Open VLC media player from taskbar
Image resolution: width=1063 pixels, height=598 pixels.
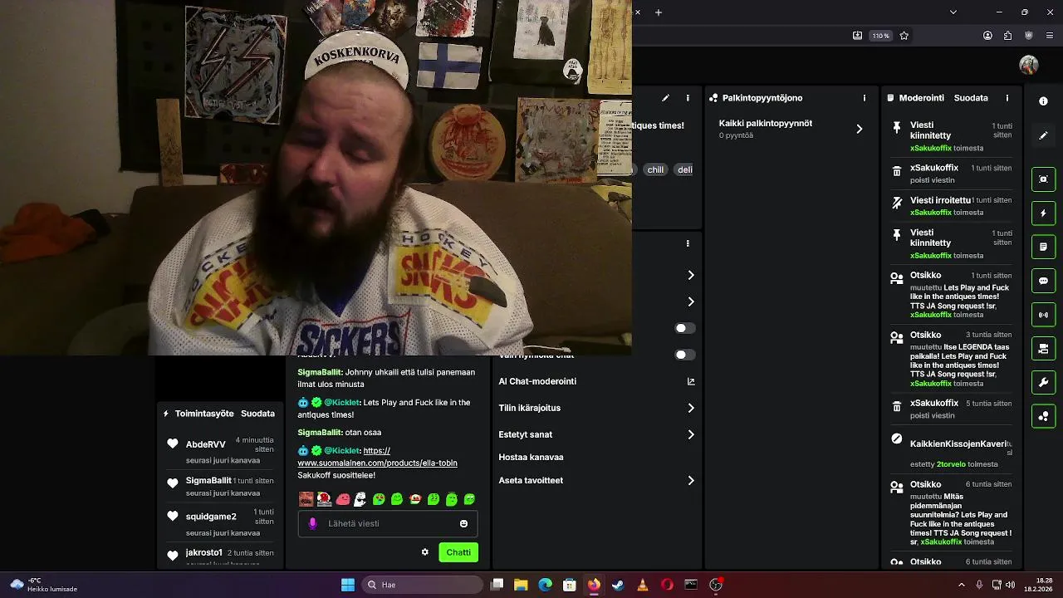click(x=642, y=585)
